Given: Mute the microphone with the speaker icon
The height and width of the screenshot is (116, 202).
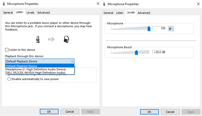Looking at the screenshot, I should coord(171,28).
